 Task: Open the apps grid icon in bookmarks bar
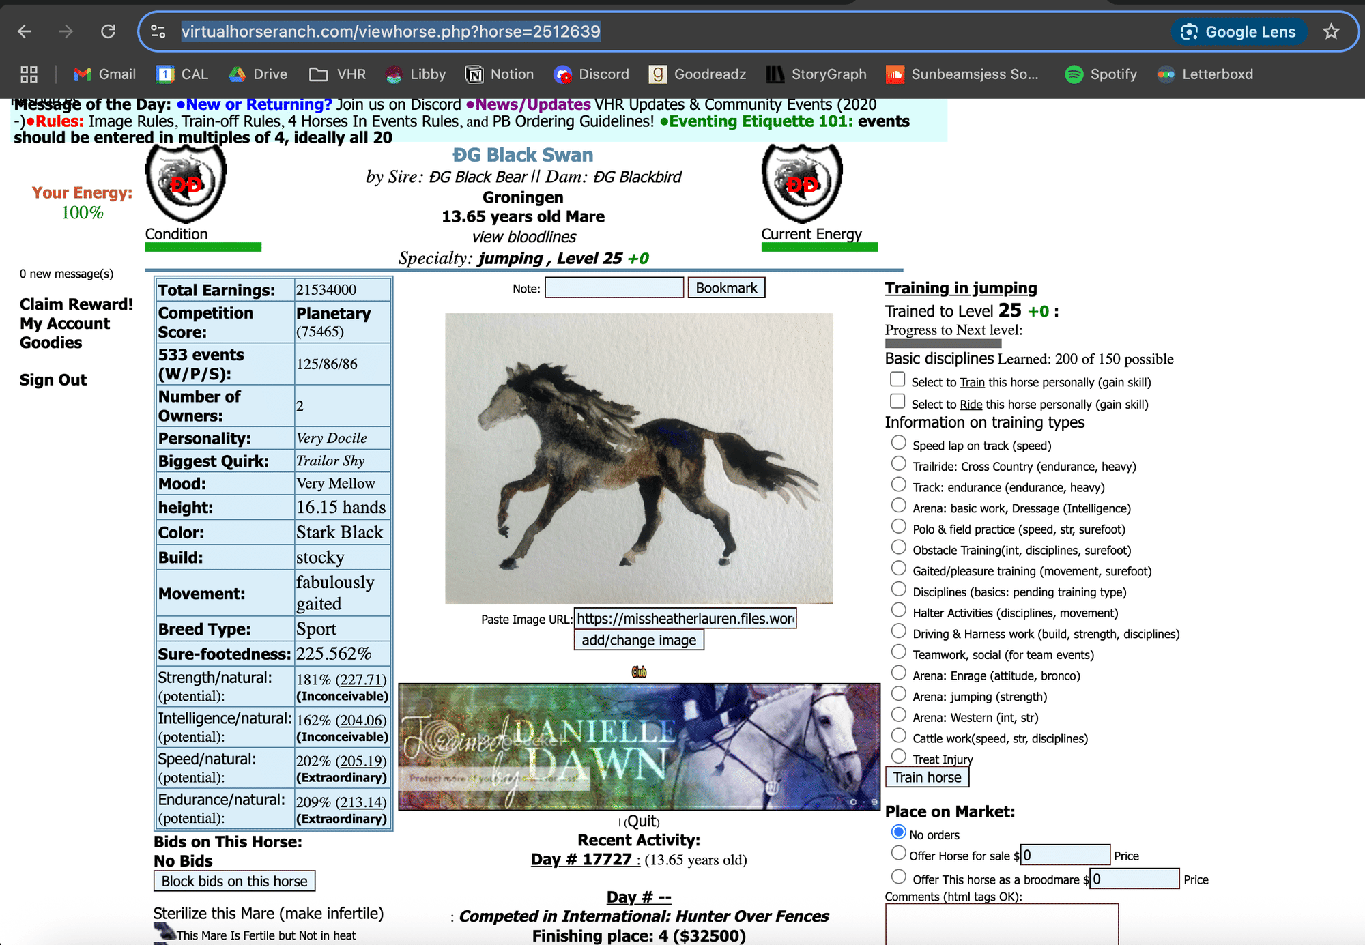pos(29,74)
